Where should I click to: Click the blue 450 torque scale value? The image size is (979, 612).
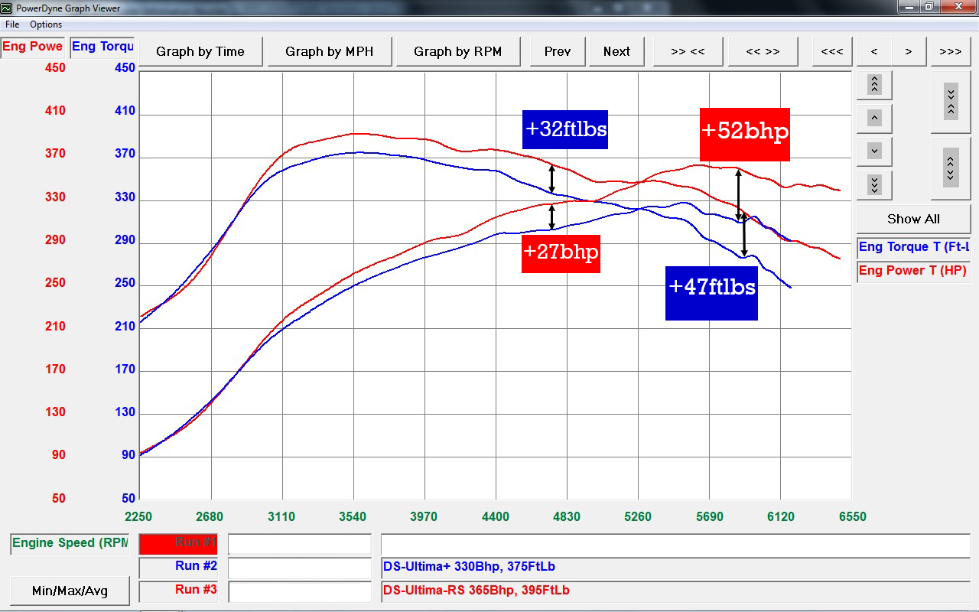[124, 67]
